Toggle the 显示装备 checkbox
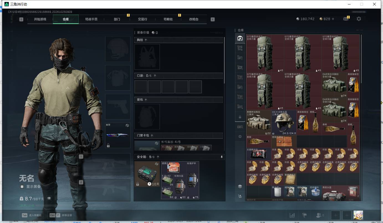The width and height of the screenshot is (383, 223). click(x=22, y=187)
